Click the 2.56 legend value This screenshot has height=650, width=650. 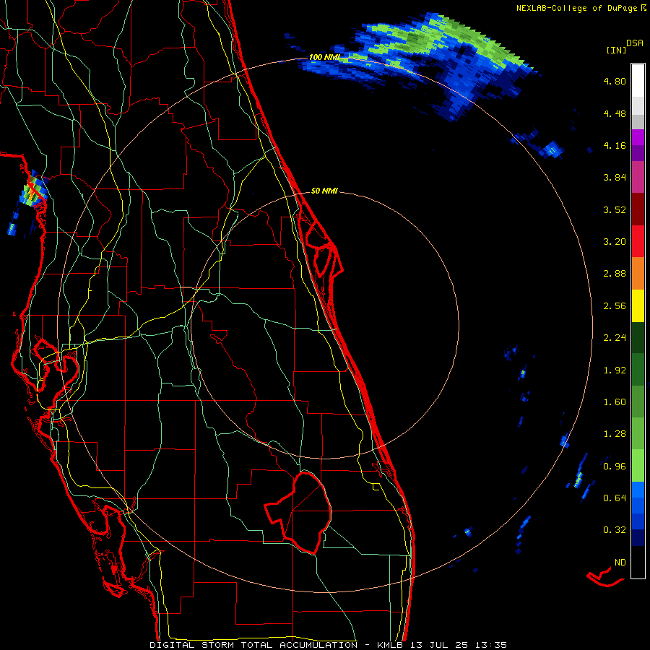tap(615, 305)
